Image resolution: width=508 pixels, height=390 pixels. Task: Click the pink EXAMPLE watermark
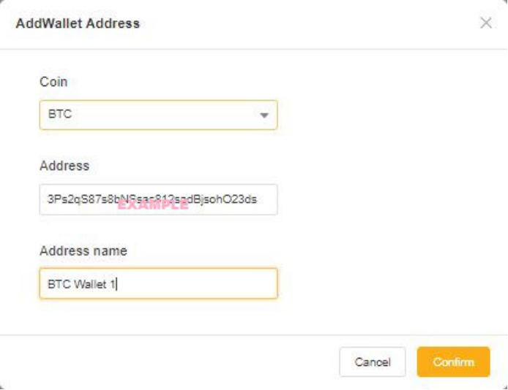153,204
